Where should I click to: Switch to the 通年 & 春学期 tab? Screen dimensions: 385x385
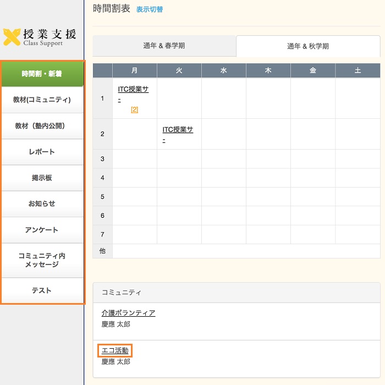pyautogui.click(x=164, y=46)
